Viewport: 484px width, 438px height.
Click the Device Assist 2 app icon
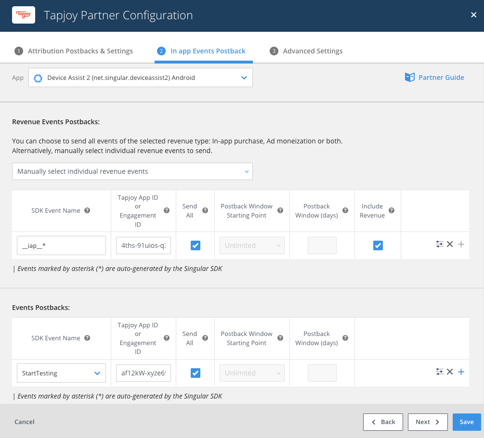(38, 78)
